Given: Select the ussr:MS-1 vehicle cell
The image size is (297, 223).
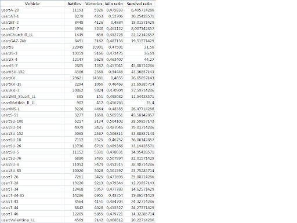Looking at the screenshot, I should coord(32,109).
